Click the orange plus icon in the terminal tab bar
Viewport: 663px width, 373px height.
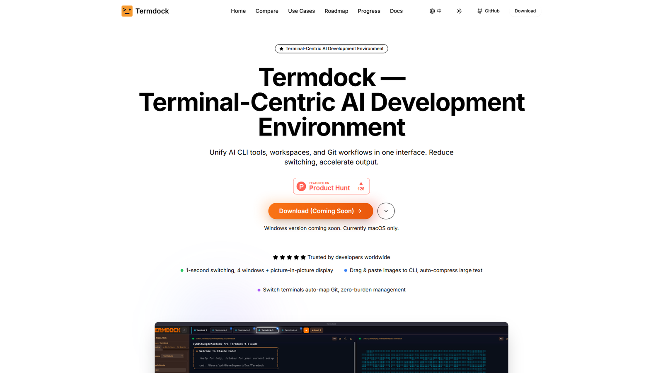click(306, 330)
